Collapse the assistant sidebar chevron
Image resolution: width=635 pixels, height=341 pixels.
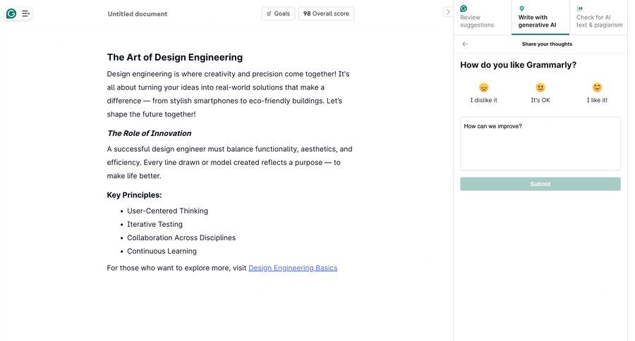(448, 12)
